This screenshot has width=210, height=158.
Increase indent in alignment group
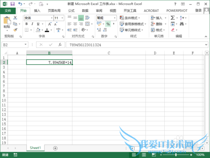pyautogui.click(x=75, y=30)
